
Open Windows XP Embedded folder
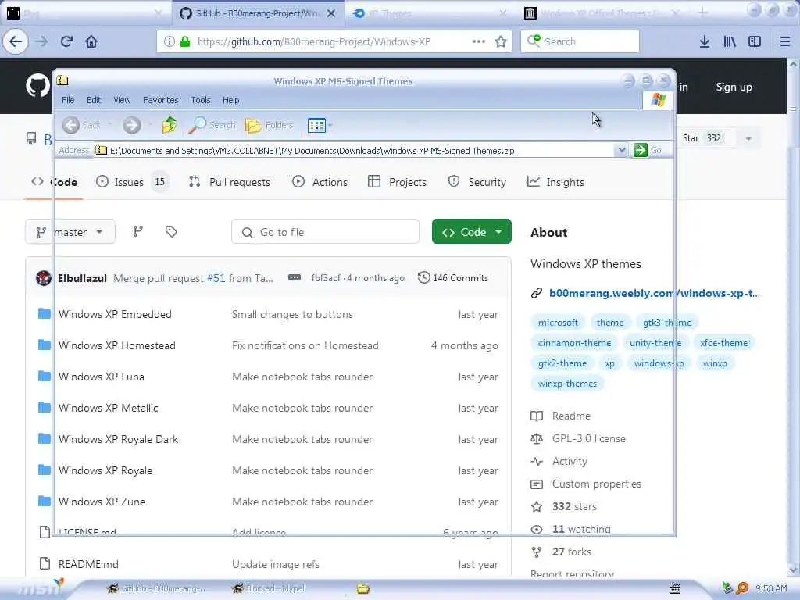(x=115, y=314)
